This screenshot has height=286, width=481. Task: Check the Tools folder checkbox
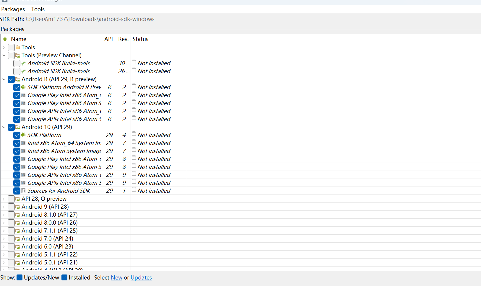11,47
